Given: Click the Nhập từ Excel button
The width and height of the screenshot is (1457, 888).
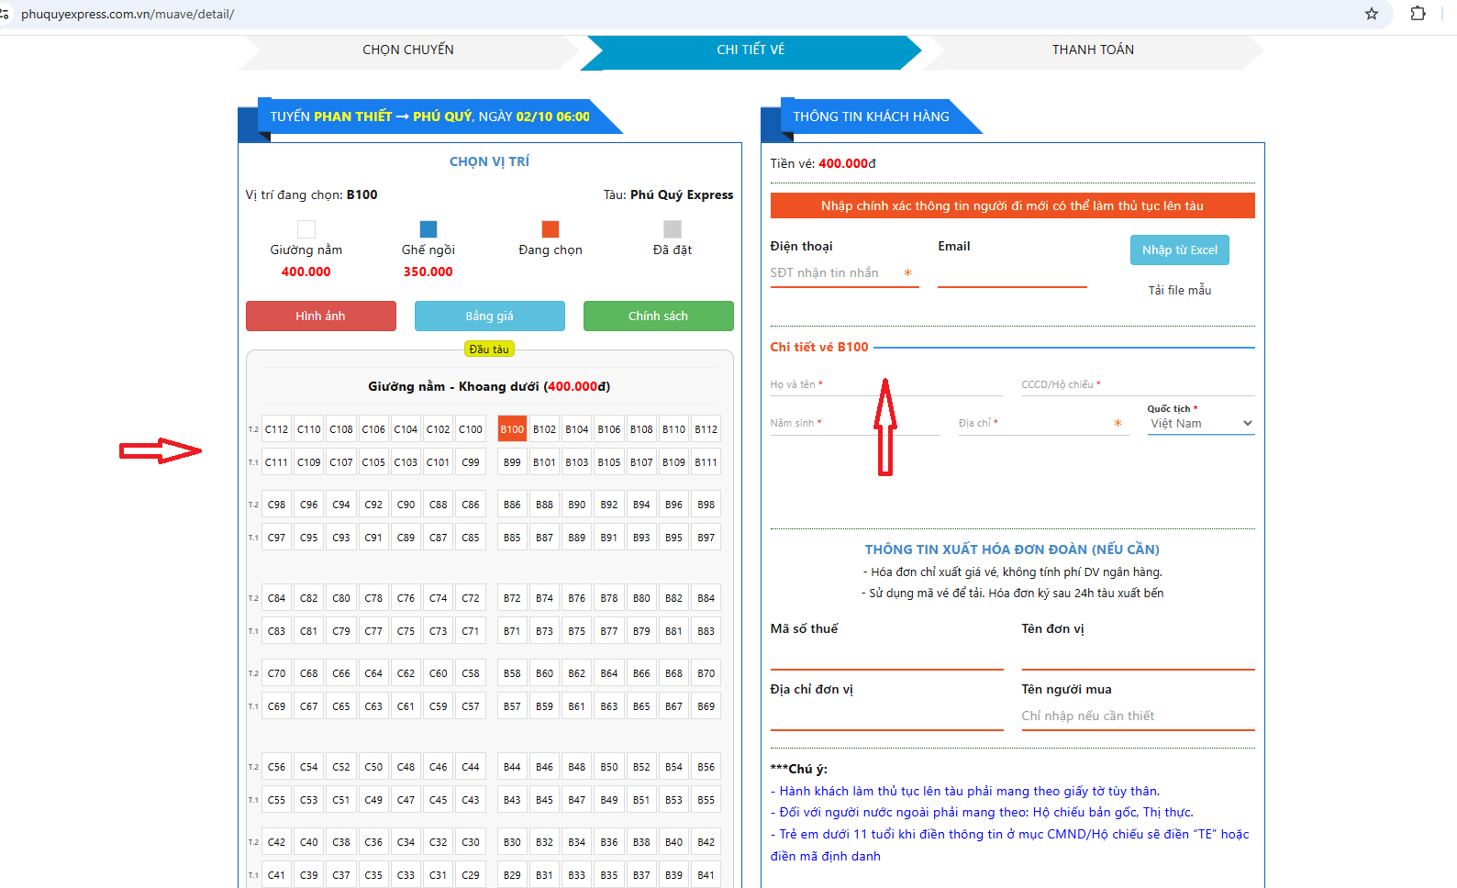Looking at the screenshot, I should tap(1179, 250).
